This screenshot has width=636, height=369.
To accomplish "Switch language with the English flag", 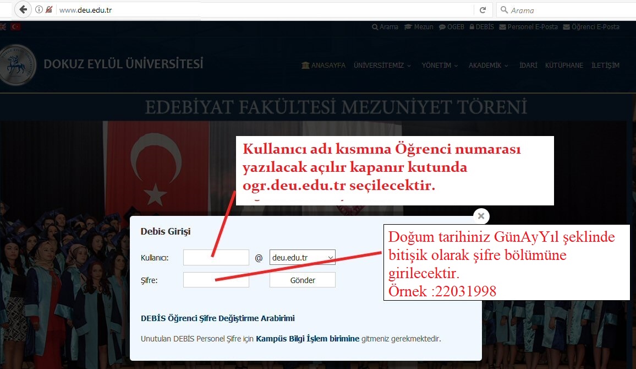I will (3, 27).
